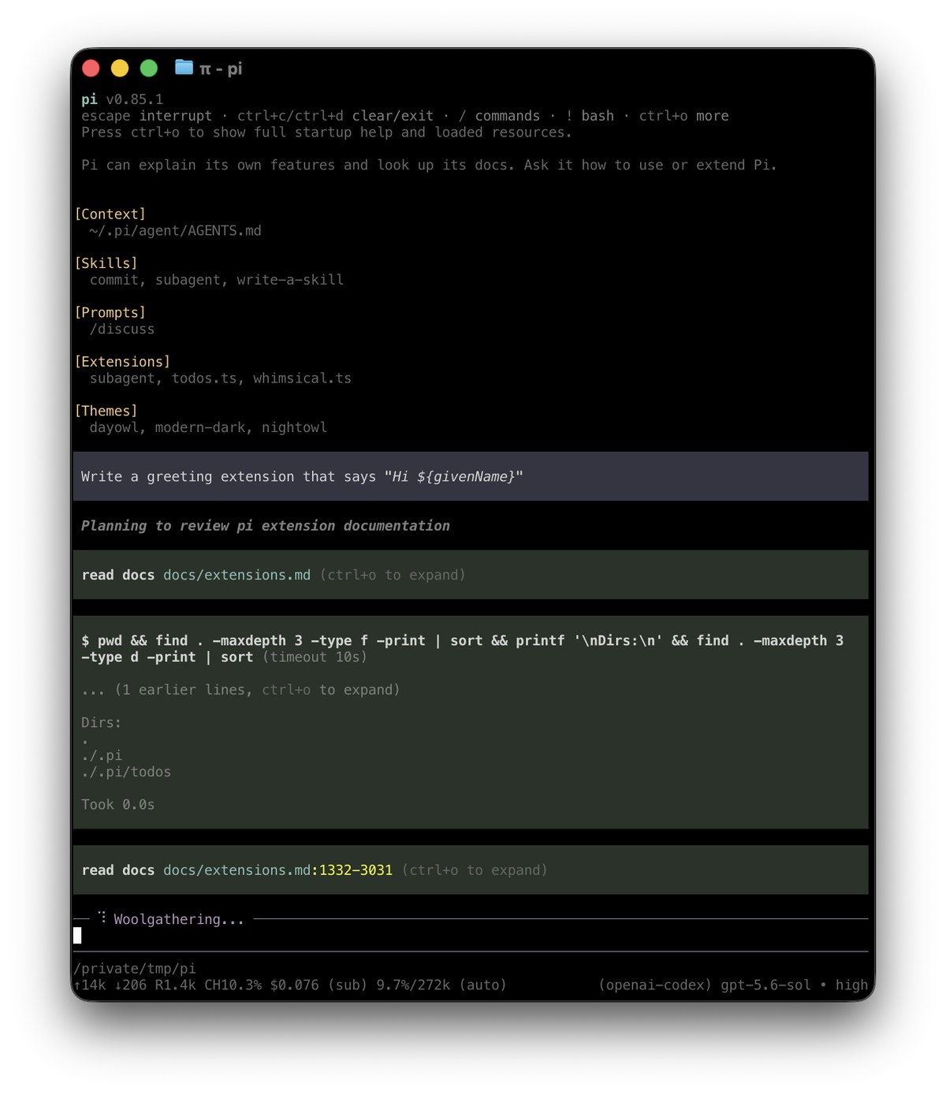946x1095 pixels.
Task: Click the "high" thinking level label
Action: pyautogui.click(x=851, y=985)
